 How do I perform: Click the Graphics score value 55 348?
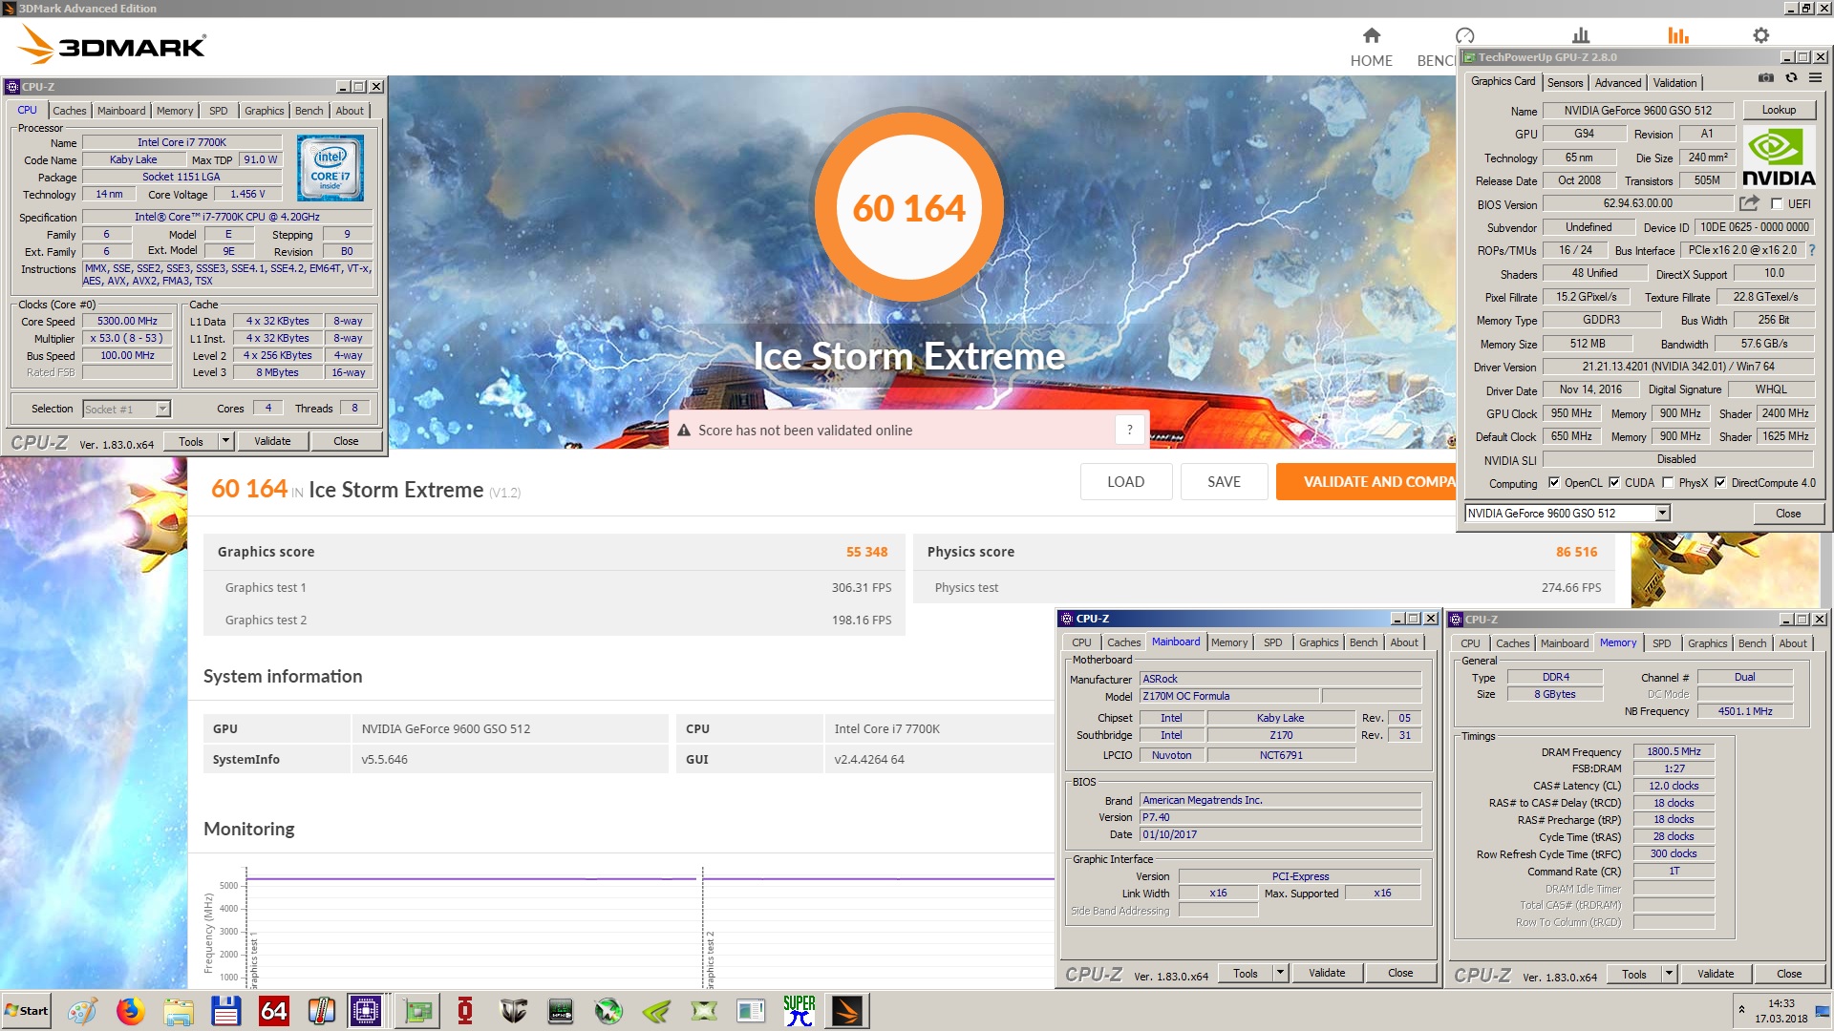click(x=866, y=552)
